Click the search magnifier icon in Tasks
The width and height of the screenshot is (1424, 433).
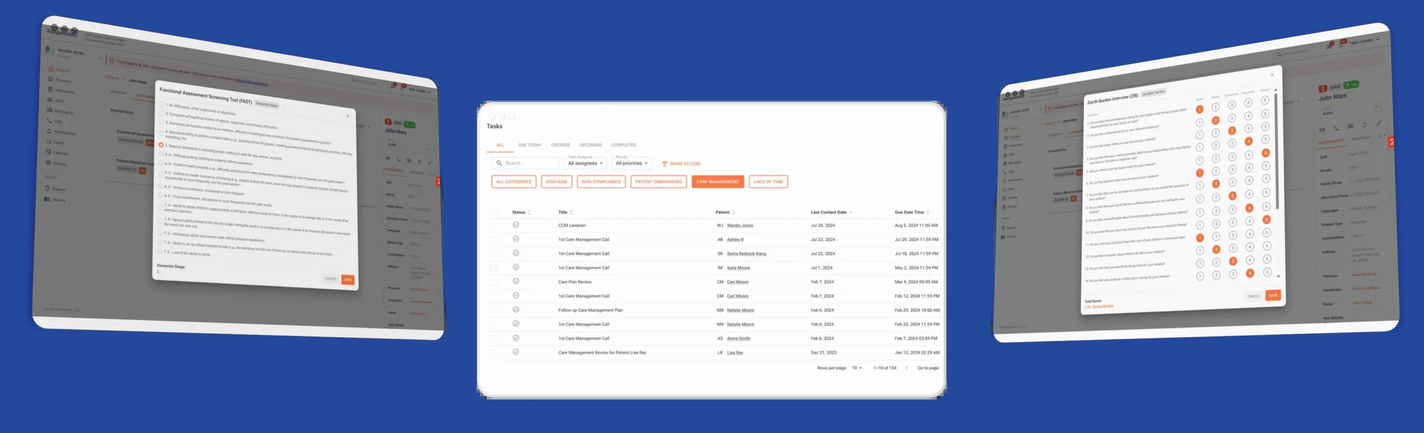pos(499,163)
